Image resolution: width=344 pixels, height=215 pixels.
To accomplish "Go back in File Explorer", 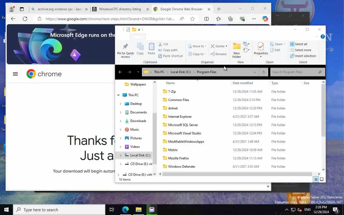I will [120, 72].
